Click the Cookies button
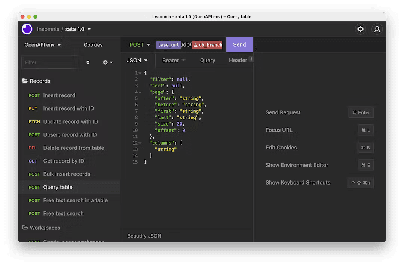This screenshot has height=266, width=404. point(93,45)
